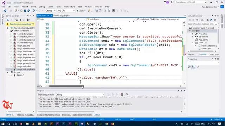Pin the Properties panel
Viewport: 225px width, 126px height.
[215, 59]
